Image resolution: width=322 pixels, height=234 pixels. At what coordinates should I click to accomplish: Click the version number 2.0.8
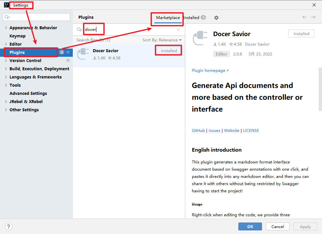[237, 54]
